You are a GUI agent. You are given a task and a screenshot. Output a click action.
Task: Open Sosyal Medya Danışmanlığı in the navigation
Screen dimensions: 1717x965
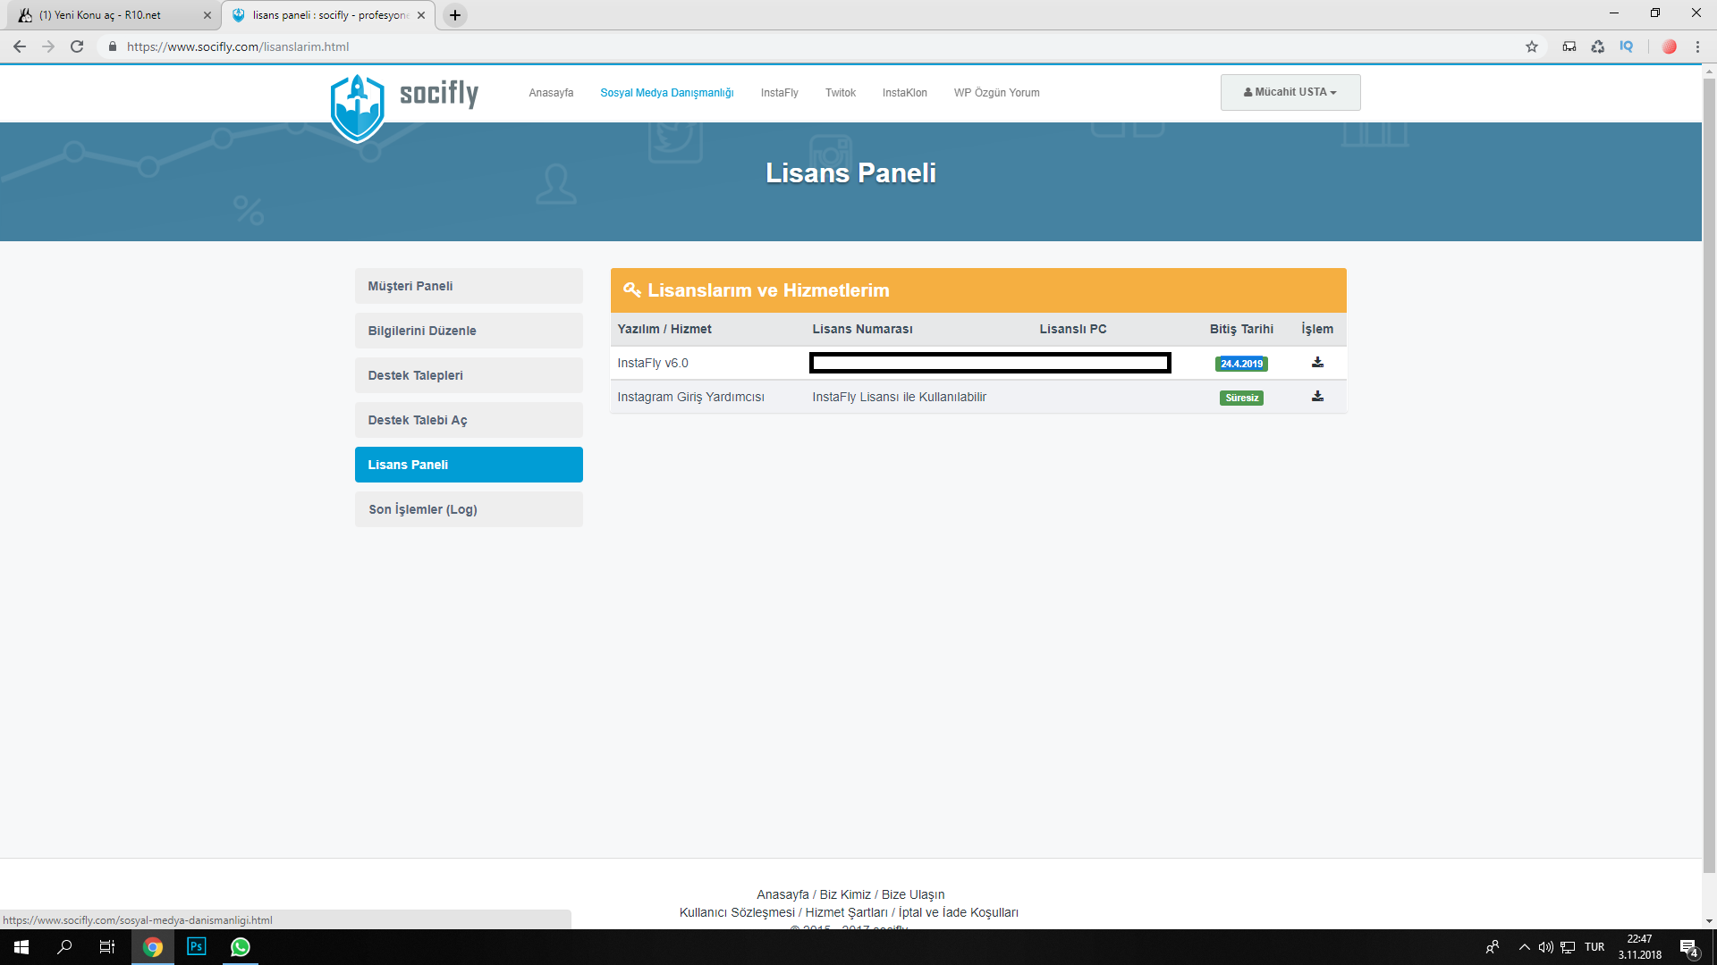click(x=667, y=93)
